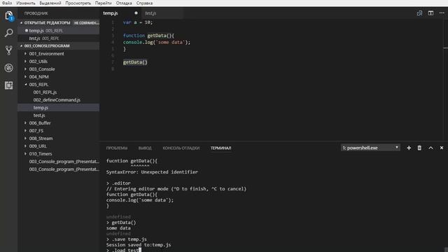Image resolution: width=448 pixels, height=252 pixels.
Task: Place cursor on getData() call in line 7
Action: click(x=135, y=62)
